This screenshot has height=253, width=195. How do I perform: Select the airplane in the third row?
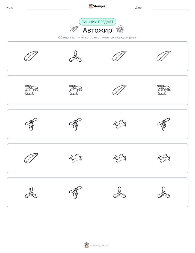(120, 124)
